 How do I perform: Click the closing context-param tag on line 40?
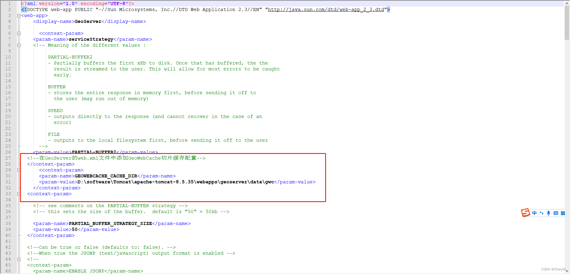click(51, 235)
